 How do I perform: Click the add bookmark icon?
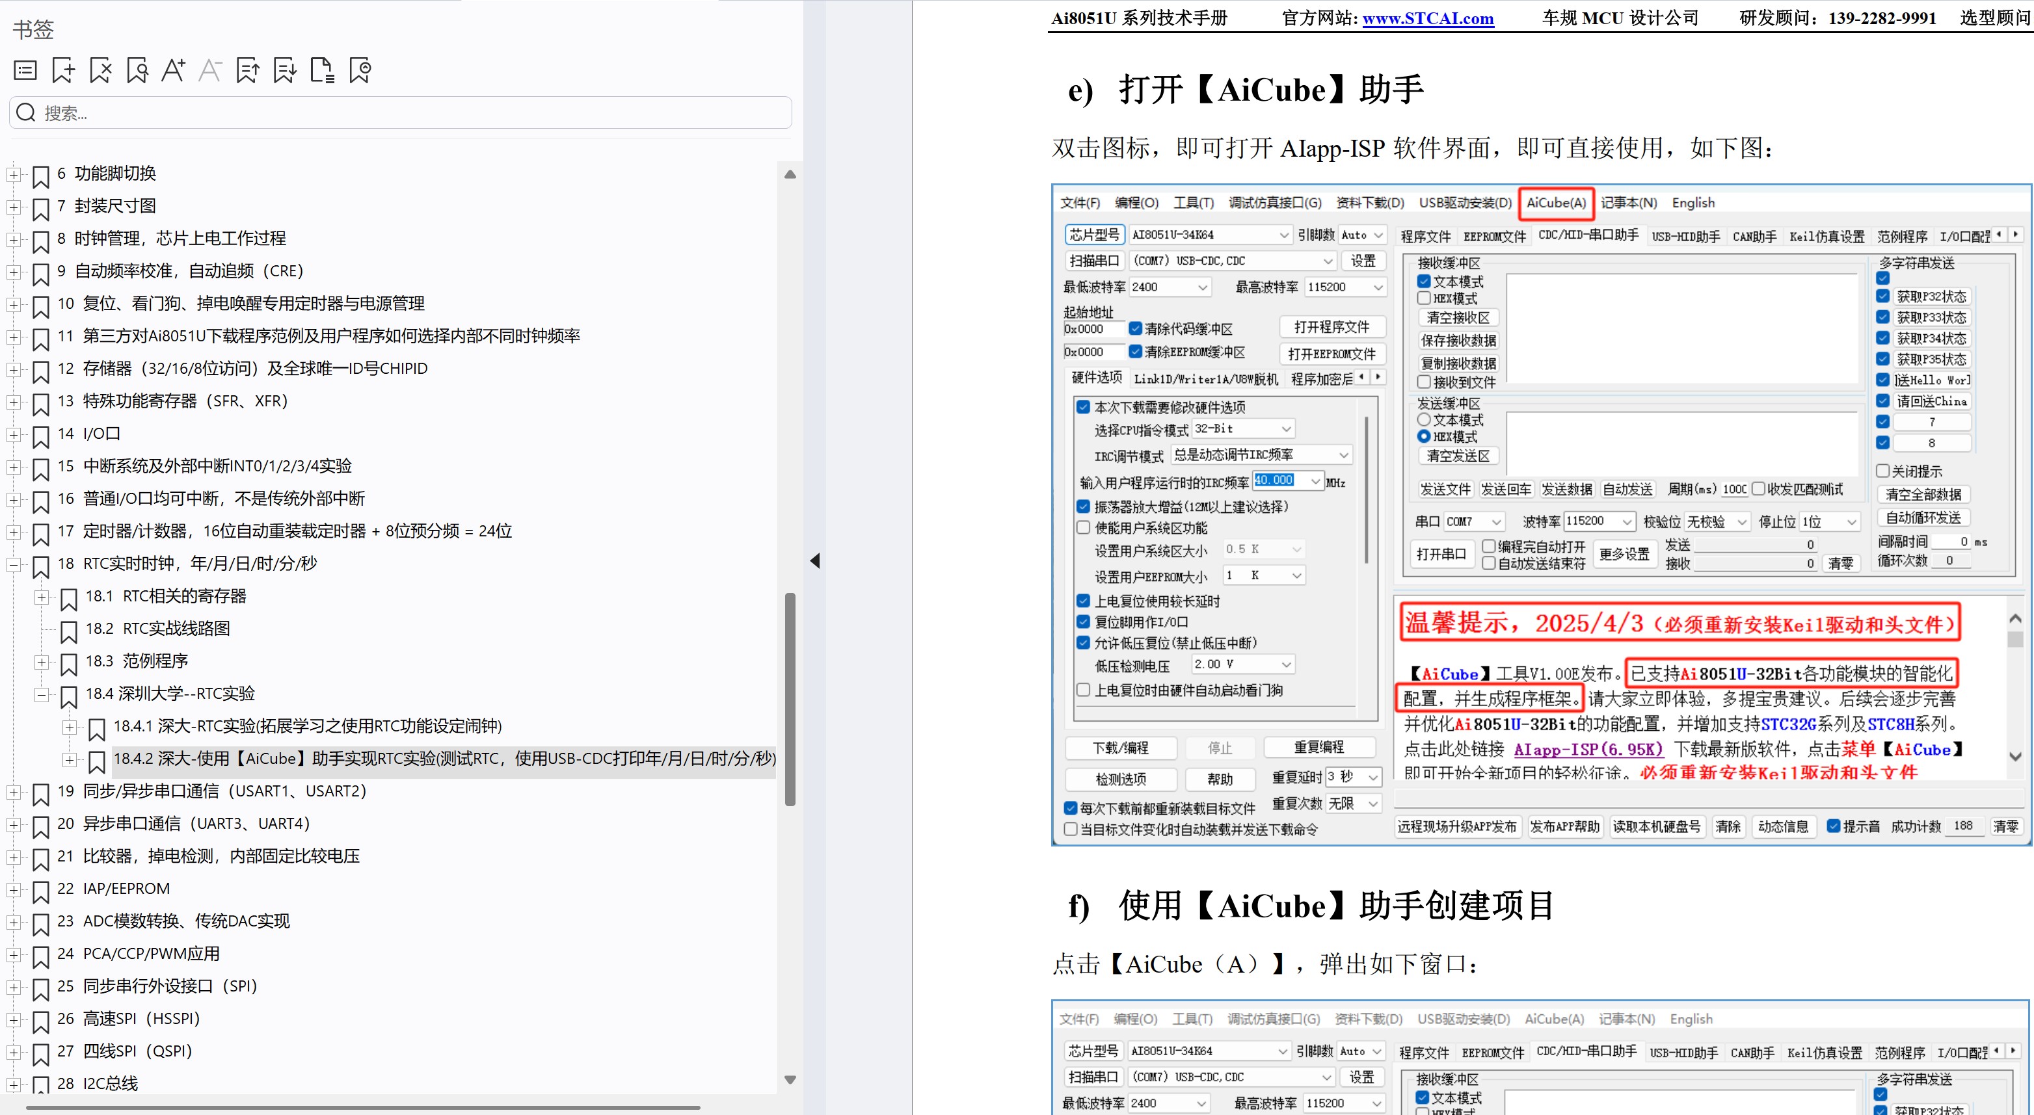63,71
